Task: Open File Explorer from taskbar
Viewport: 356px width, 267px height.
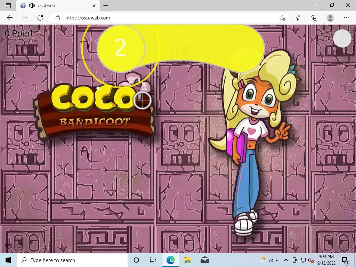Action: (x=187, y=260)
